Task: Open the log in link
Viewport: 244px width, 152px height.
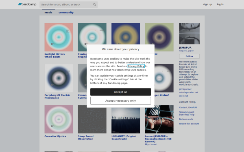Action: coord(220,4)
